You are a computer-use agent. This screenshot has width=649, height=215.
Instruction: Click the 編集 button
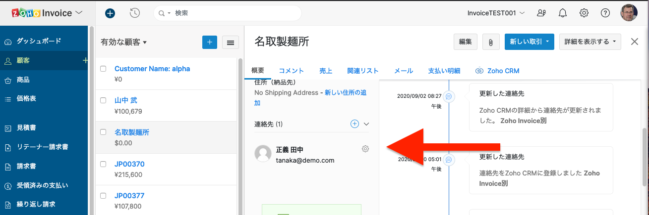[x=465, y=42]
